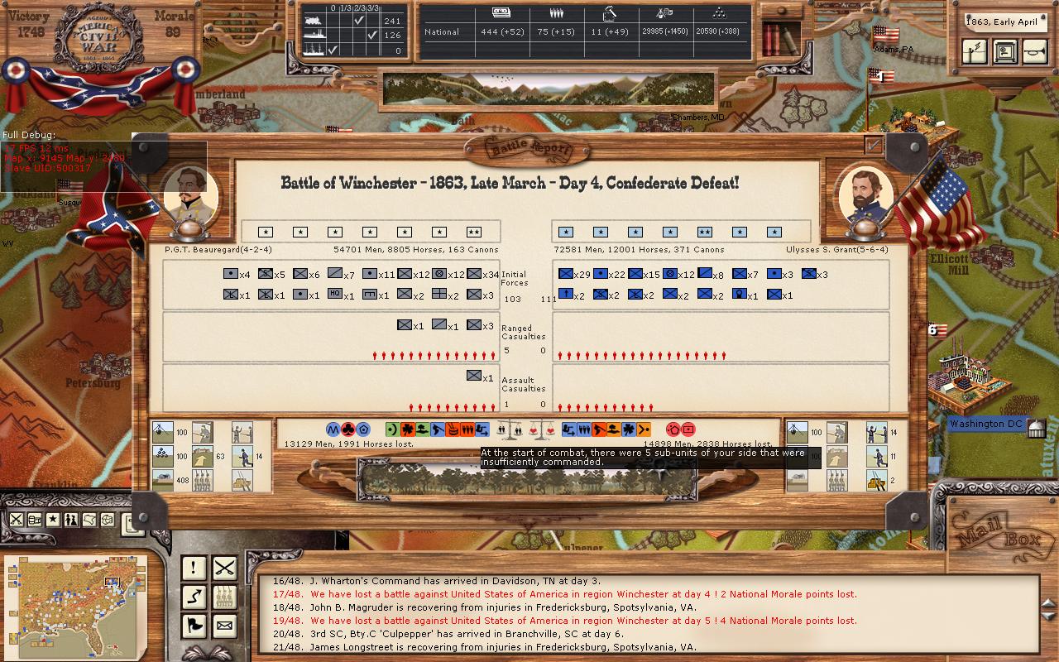This screenshot has height=662, width=1059.
Task: Open the safe/vault save game icon
Action: (1004, 51)
